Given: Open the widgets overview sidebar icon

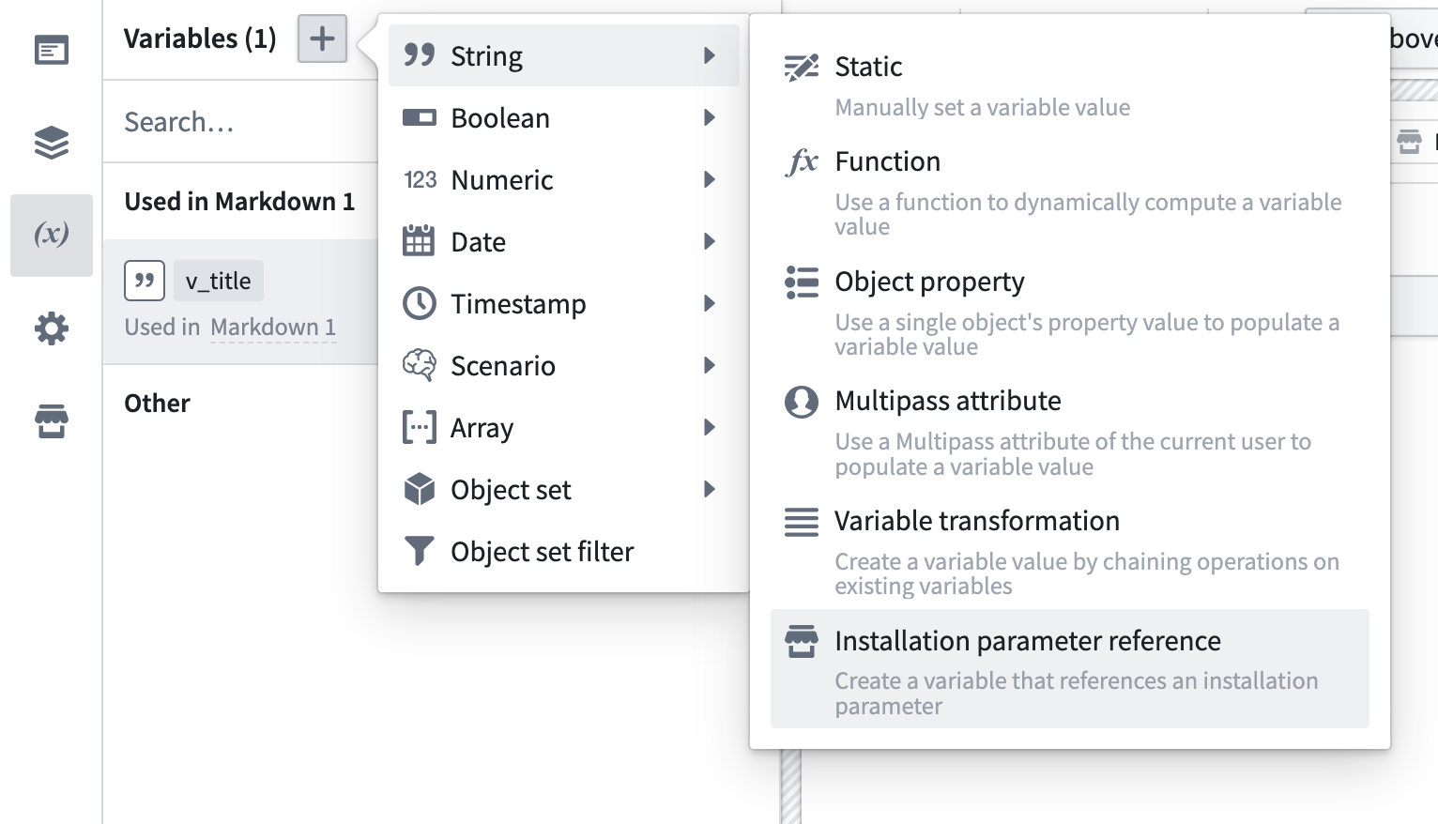Looking at the screenshot, I should point(52,50).
